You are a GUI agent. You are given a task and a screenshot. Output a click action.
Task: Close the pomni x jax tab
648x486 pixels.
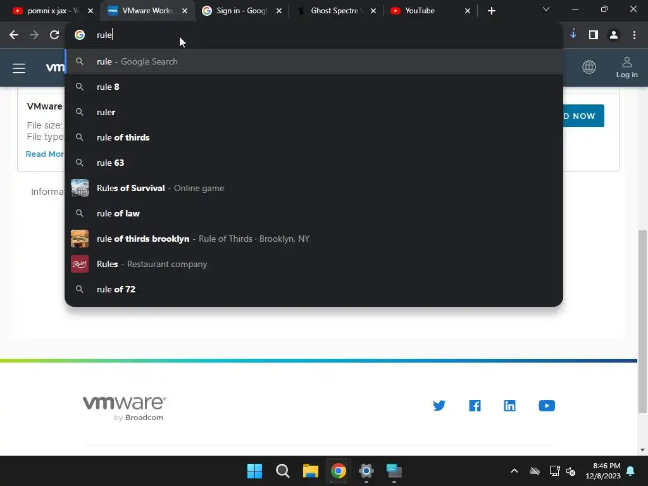coord(90,11)
